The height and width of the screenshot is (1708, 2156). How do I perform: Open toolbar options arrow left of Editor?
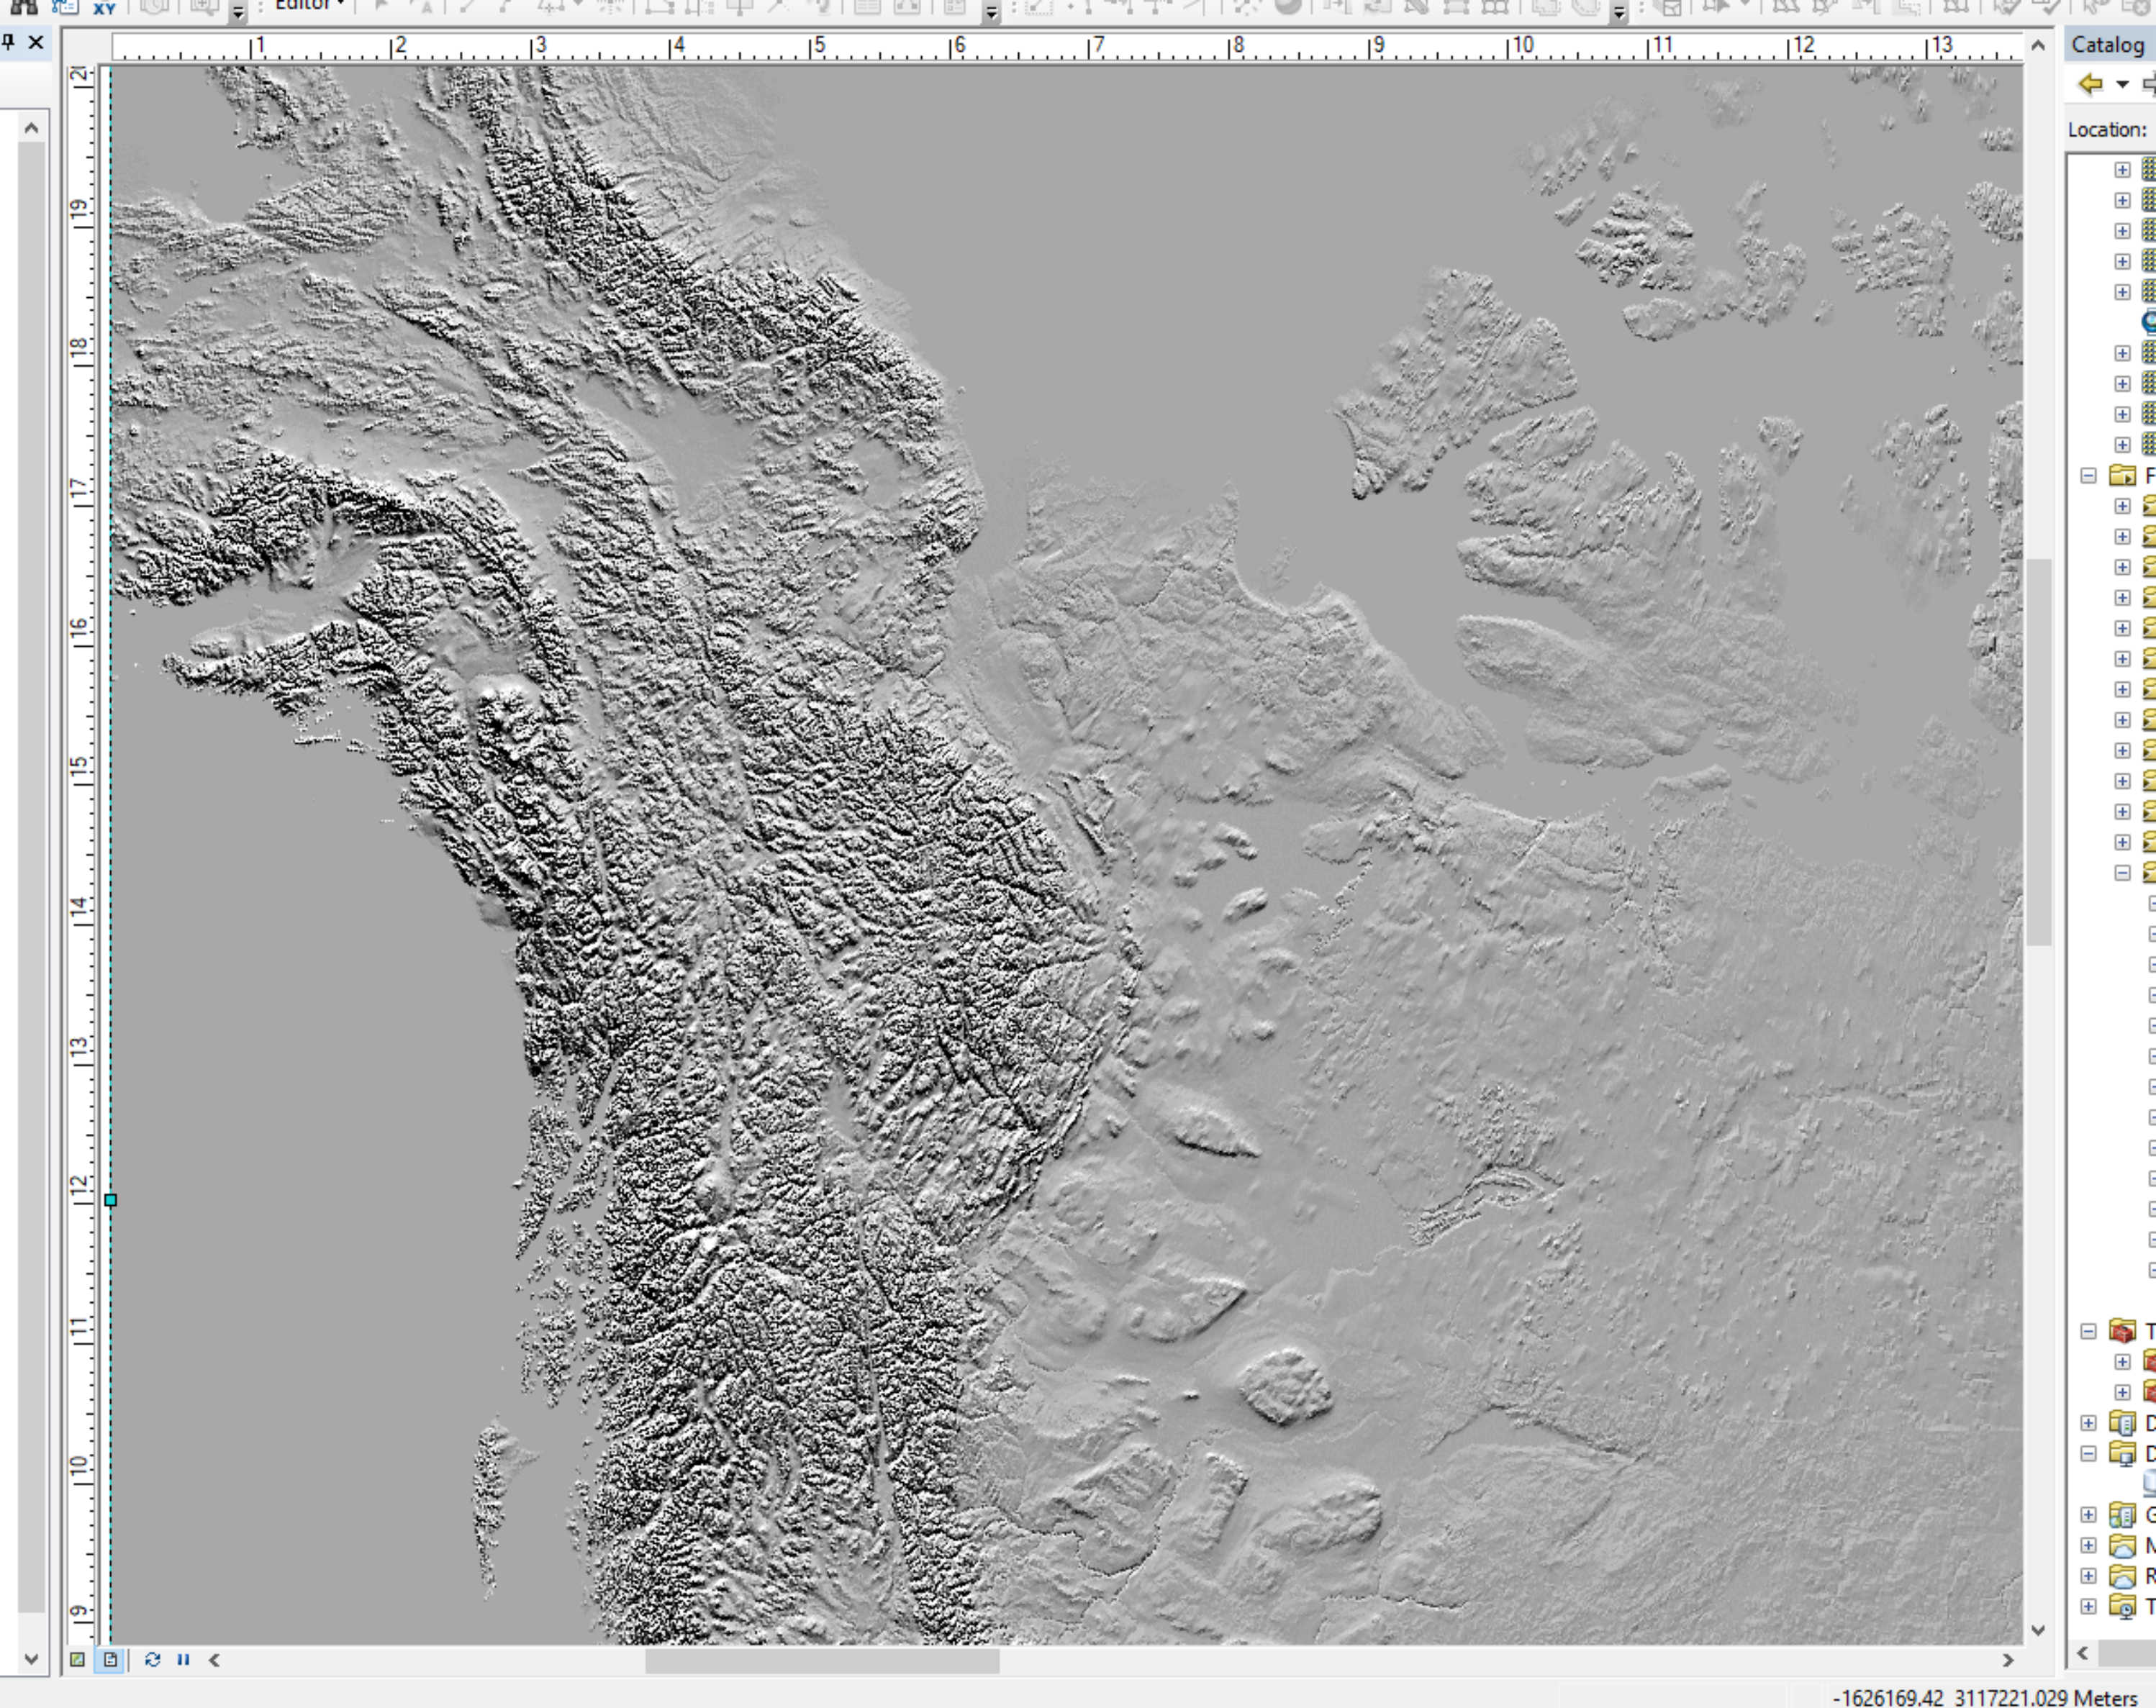tap(238, 12)
